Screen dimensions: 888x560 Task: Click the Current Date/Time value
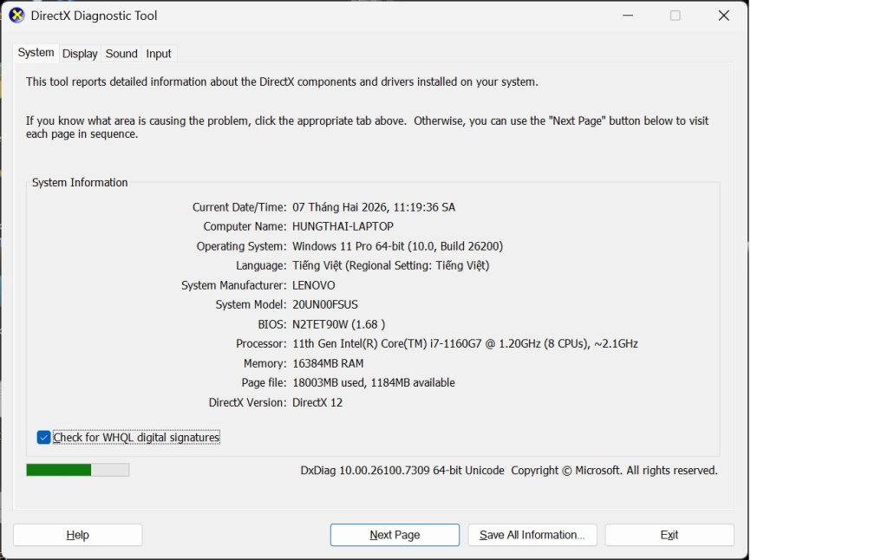point(374,207)
